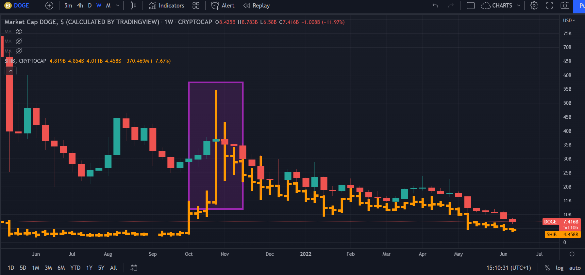Click the blue Publish button

point(579,6)
